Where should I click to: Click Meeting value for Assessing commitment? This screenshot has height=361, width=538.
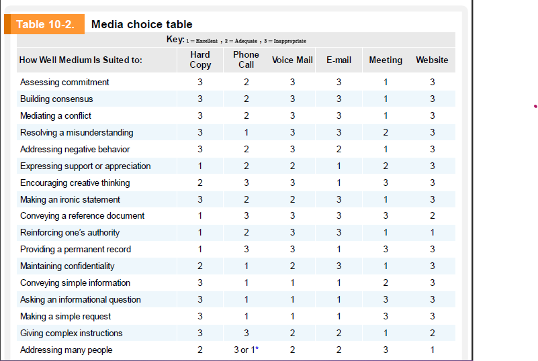point(386,83)
